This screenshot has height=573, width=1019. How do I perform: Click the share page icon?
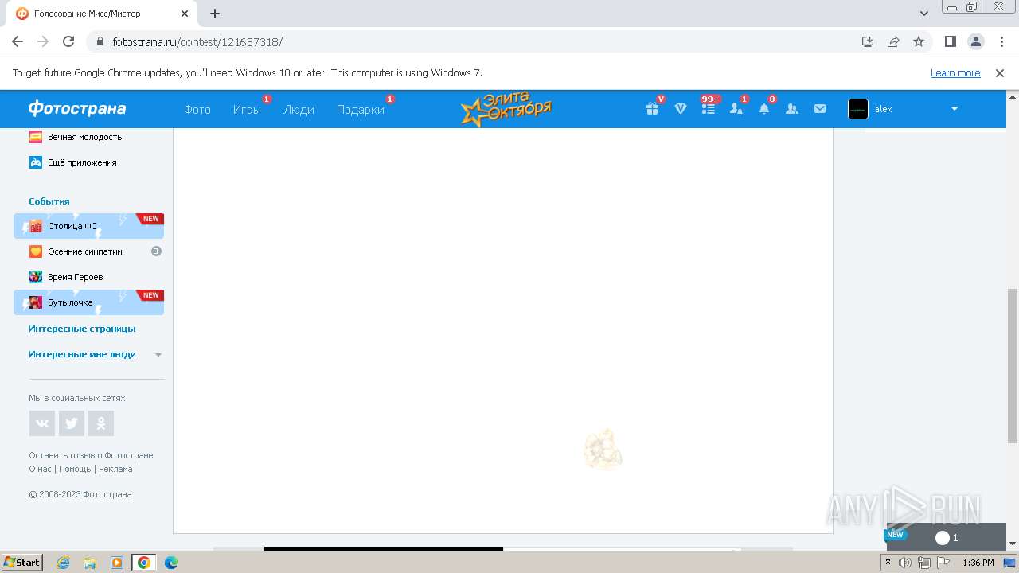893,41
